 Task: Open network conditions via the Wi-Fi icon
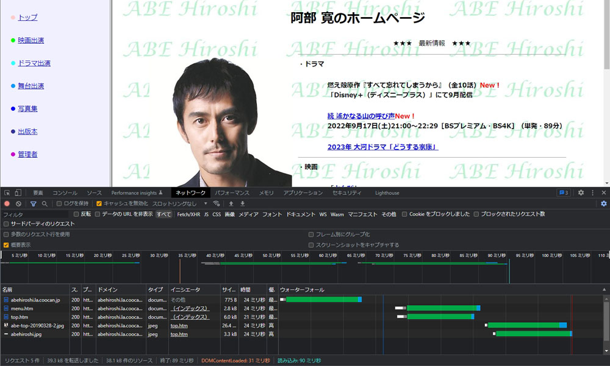tap(217, 203)
